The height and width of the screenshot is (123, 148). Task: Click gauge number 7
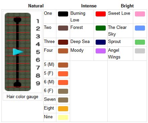tap(38, 68)
